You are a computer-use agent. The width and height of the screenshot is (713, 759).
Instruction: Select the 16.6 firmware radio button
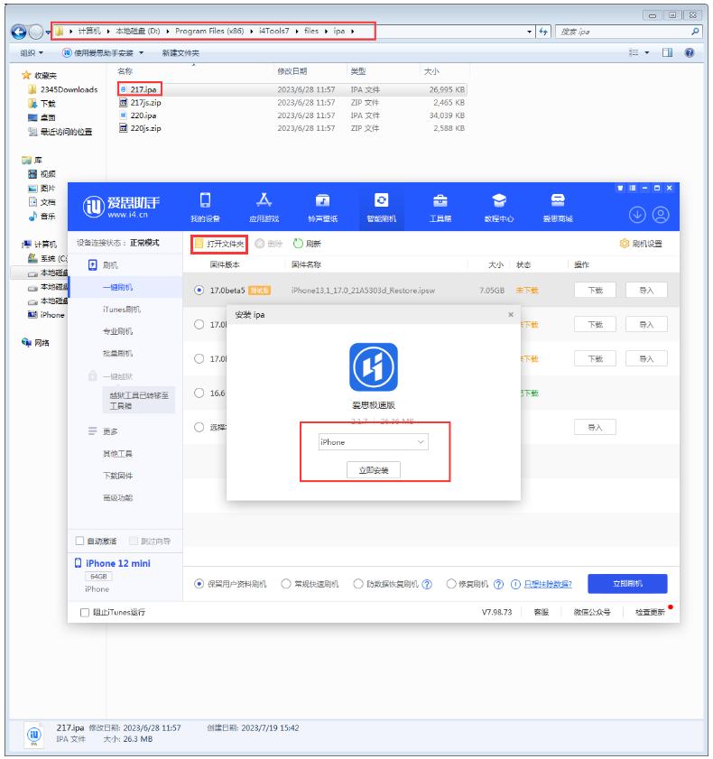199,393
